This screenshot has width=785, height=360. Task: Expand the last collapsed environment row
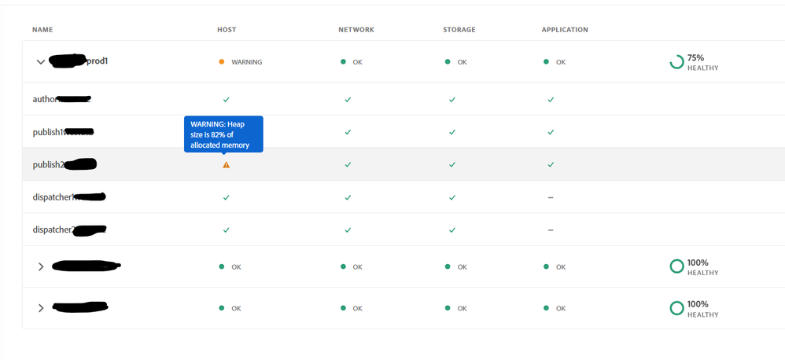[x=41, y=308]
